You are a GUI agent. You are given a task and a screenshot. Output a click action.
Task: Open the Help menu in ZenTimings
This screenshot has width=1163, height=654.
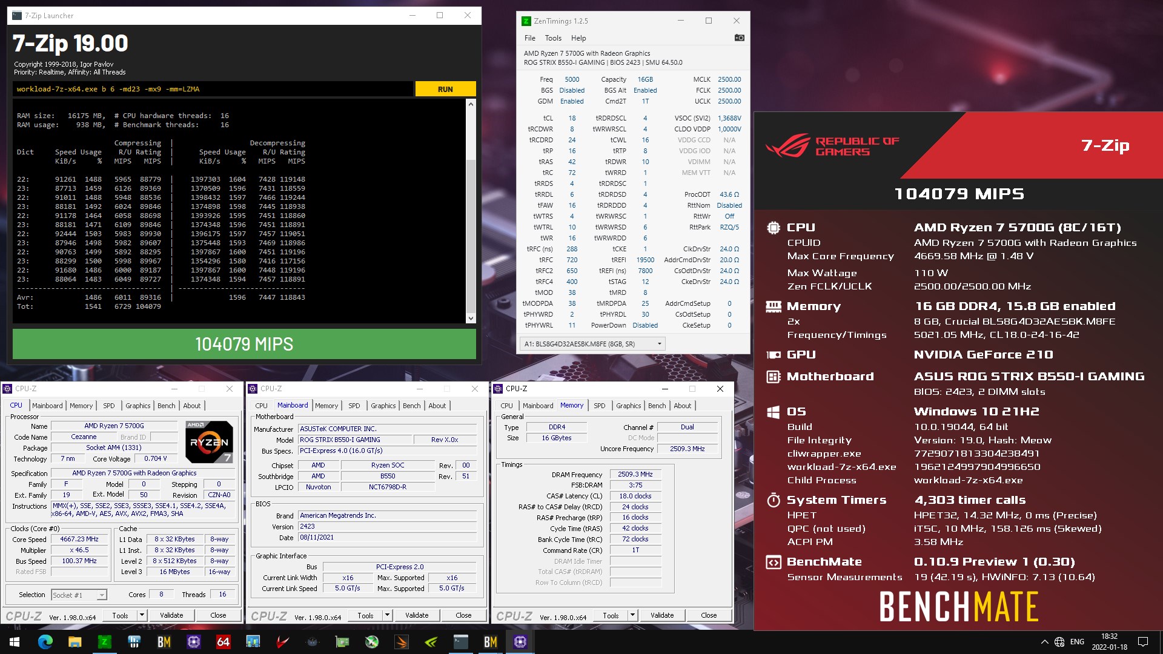(578, 38)
